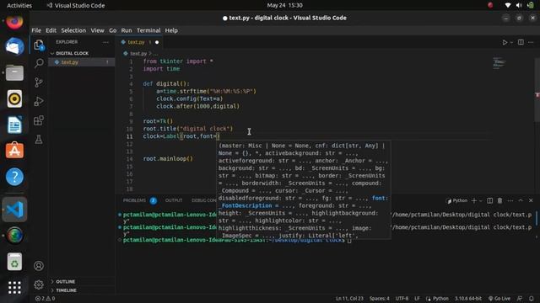Open the Search view in activity bar
The height and width of the screenshot is (303, 540).
pyautogui.click(x=39, y=63)
